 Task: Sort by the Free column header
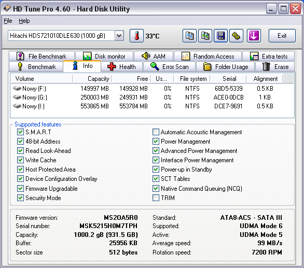(x=131, y=79)
